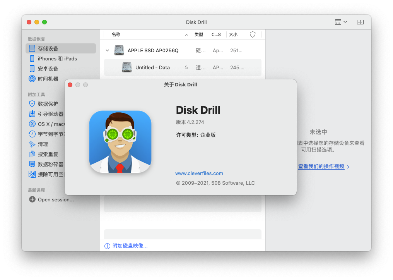Screen dimensions: 393x280
Task: Open the 时间机器 clock icon
Action: coord(32,79)
